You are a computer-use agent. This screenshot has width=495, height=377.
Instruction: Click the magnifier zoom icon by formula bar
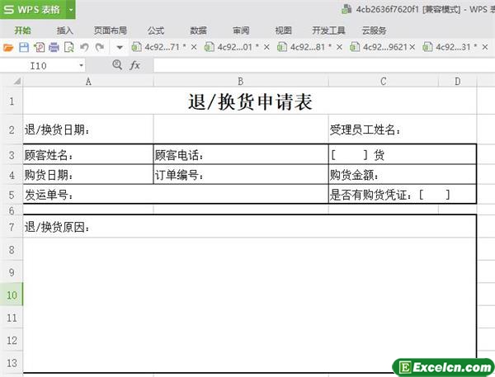tap(117, 64)
